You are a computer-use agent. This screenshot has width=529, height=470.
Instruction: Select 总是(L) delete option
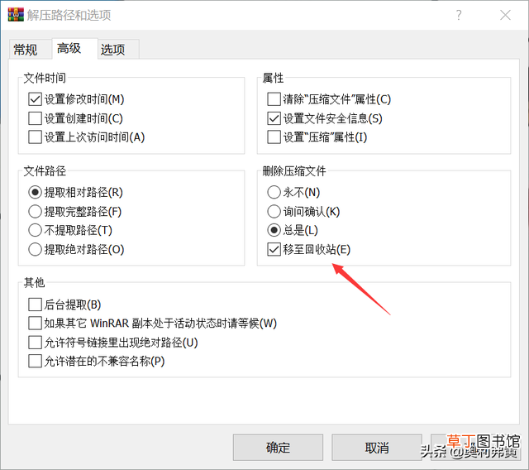(x=274, y=230)
